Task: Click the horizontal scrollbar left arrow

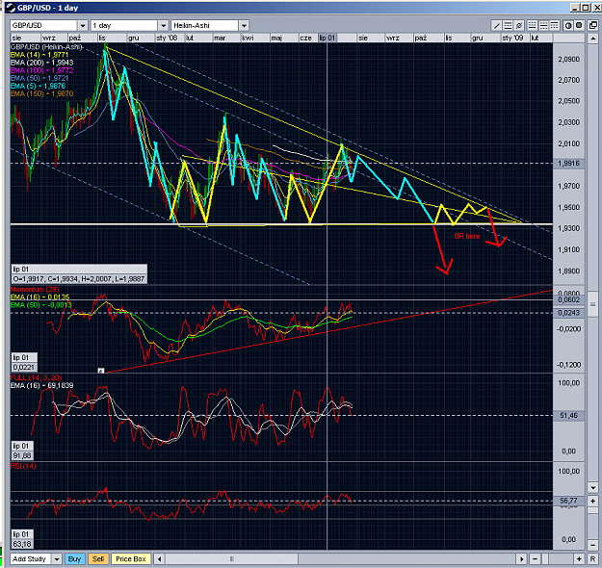Action: (x=159, y=558)
